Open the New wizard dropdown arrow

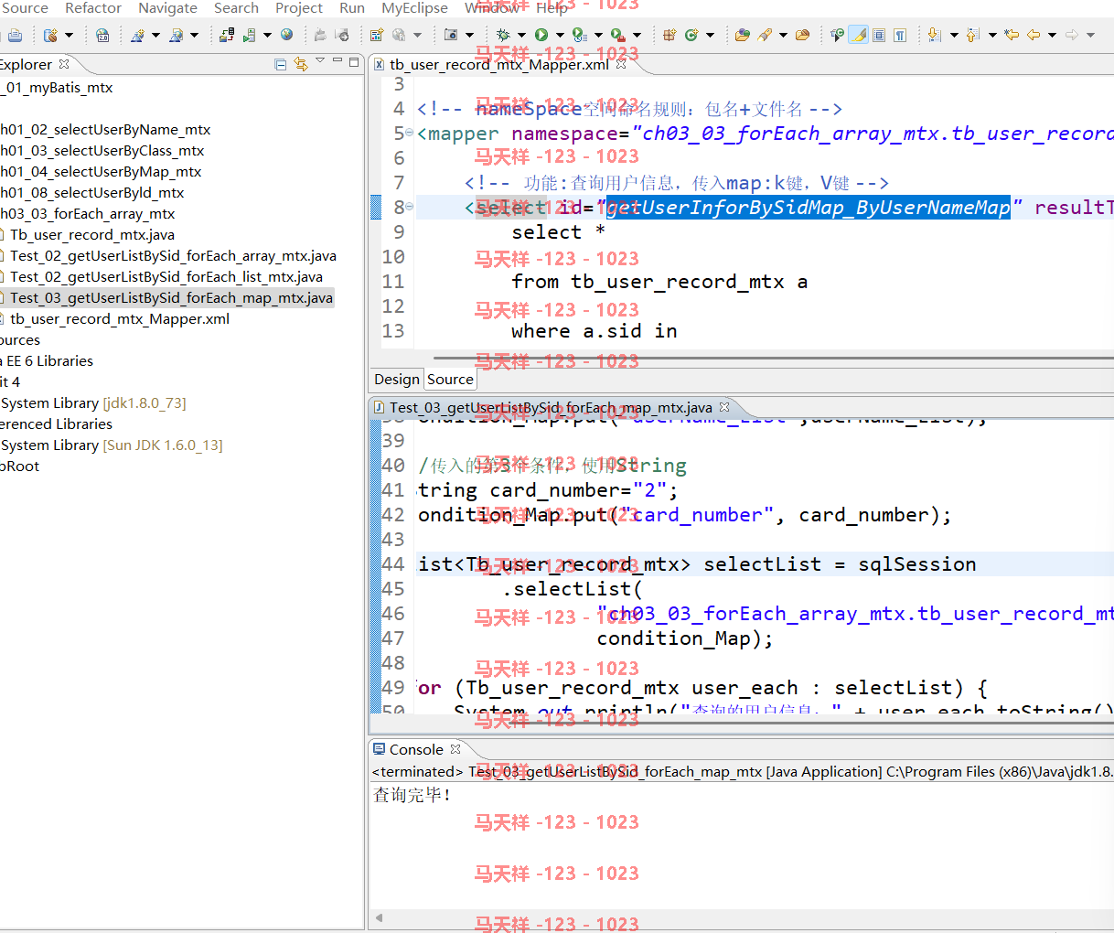point(69,35)
